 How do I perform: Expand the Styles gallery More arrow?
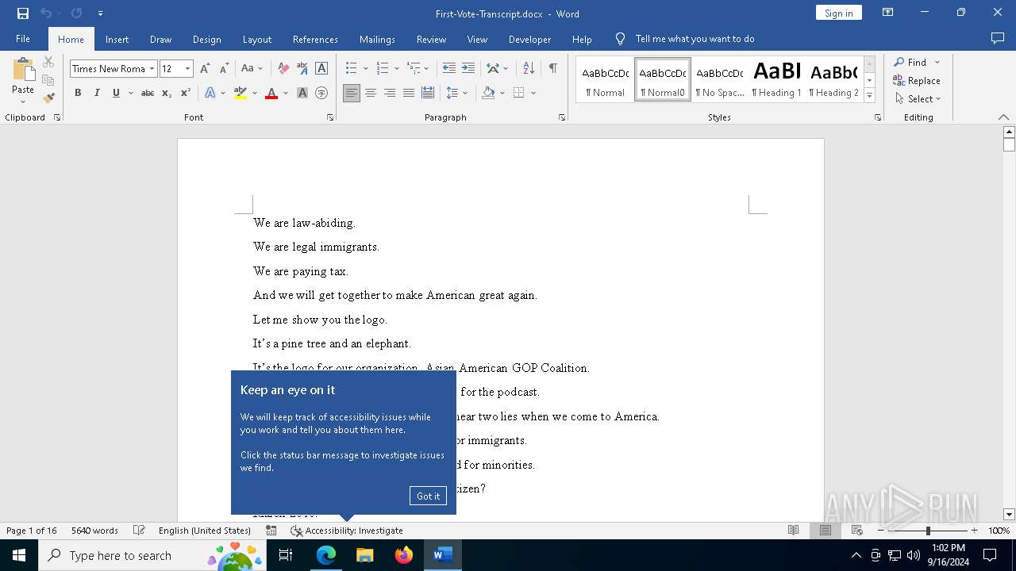(x=869, y=96)
